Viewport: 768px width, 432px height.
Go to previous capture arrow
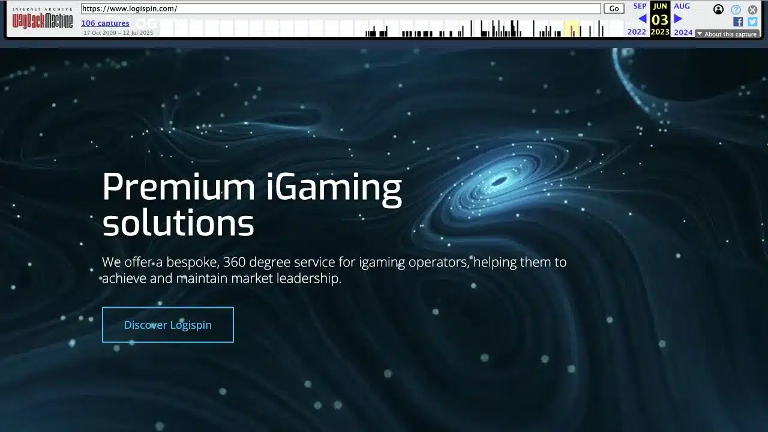pyautogui.click(x=641, y=19)
